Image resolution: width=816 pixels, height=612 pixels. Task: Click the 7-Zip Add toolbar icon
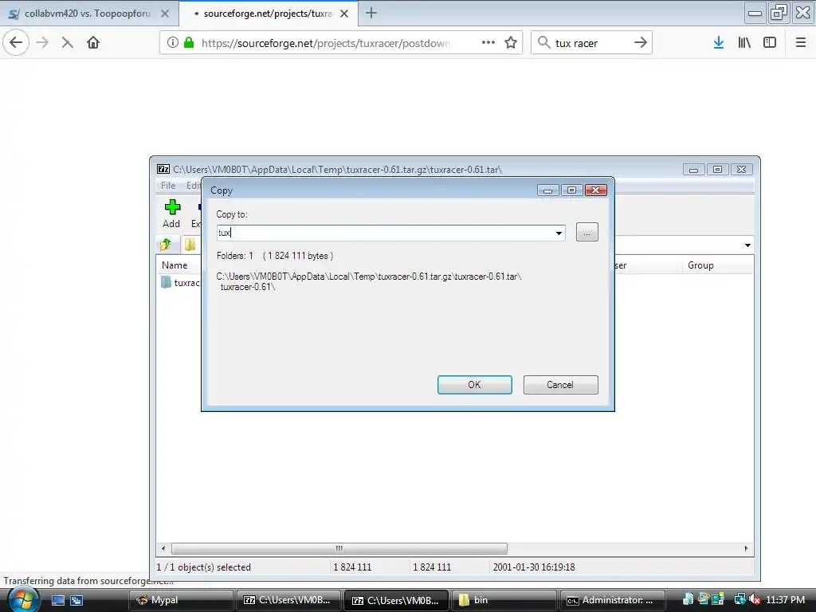tap(172, 214)
